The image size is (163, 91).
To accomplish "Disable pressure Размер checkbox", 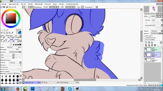I will tap(15, 73).
